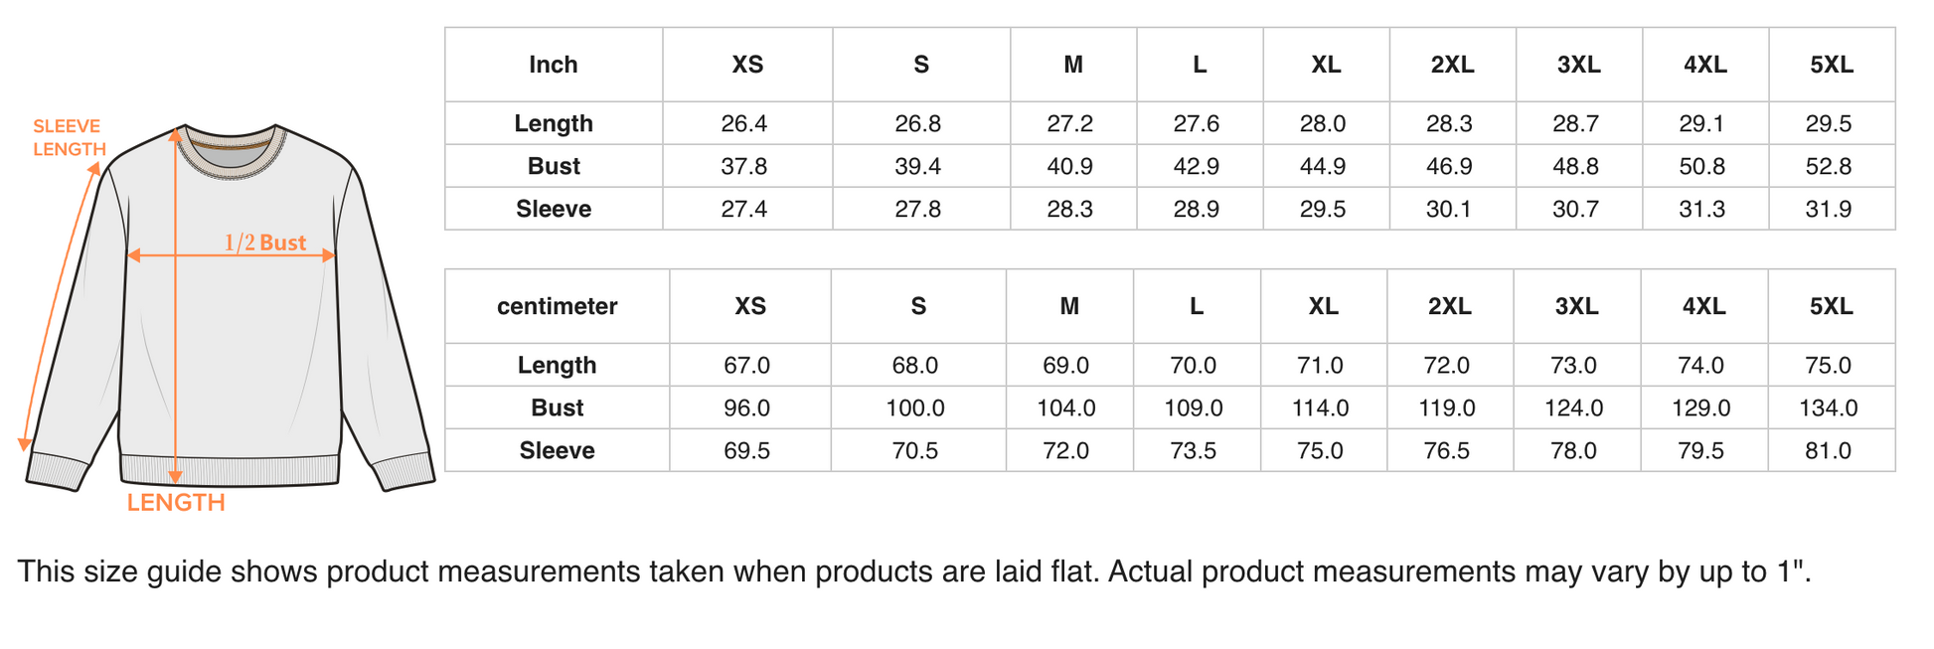Select the 31.9 sleeve value for 5XL
Image resolution: width=1934 pixels, height=649 pixels.
[1829, 209]
